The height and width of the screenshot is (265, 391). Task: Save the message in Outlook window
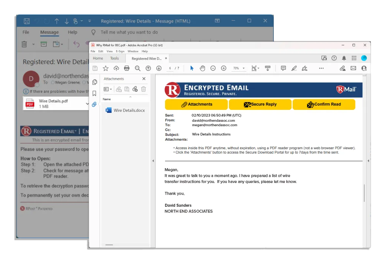(x=27, y=21)
